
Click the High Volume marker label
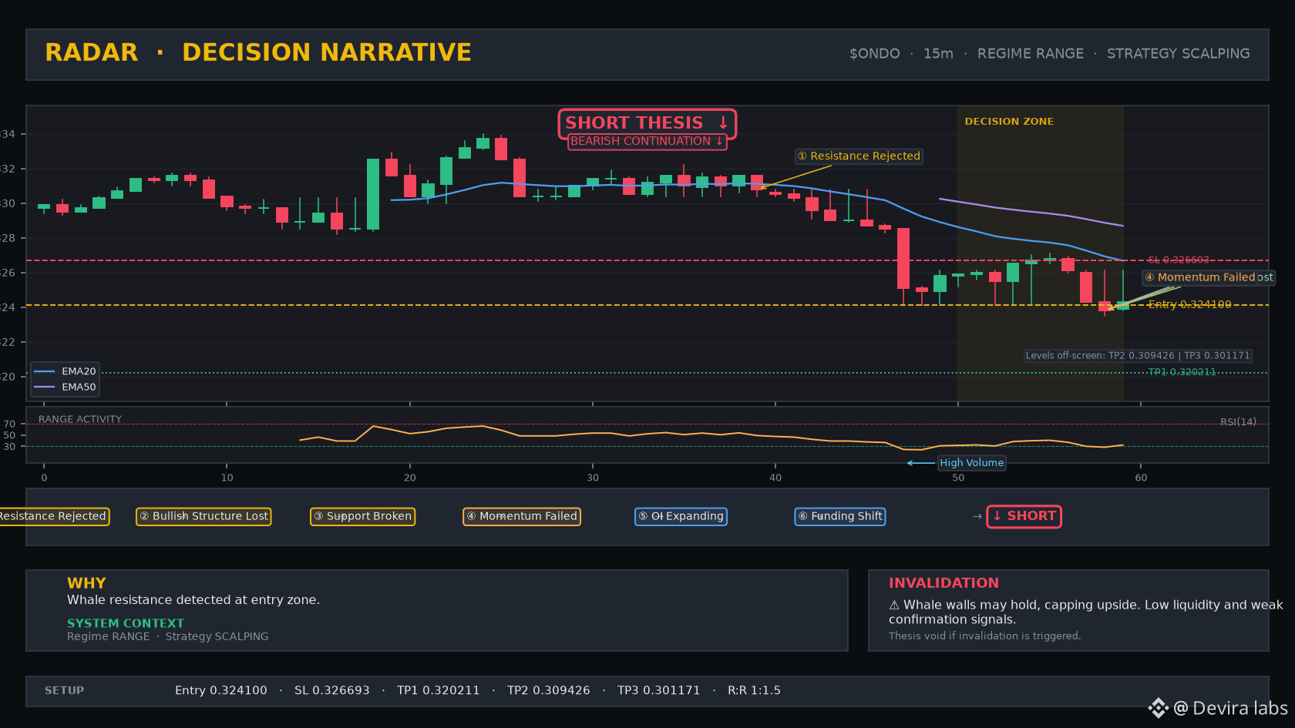(x=971, y=463)
